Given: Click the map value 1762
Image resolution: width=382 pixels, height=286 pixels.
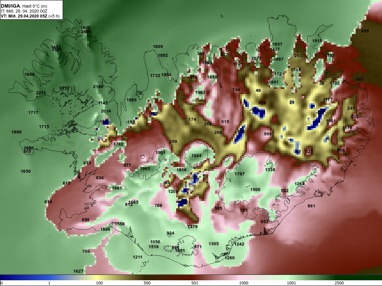Looking at the screenshot, I should click(x=118, y=144).
